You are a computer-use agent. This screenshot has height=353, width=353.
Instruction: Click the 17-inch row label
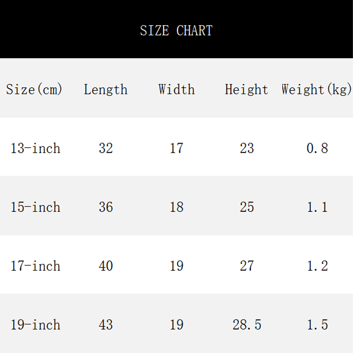pyautogui.click(x=35, y=266)
